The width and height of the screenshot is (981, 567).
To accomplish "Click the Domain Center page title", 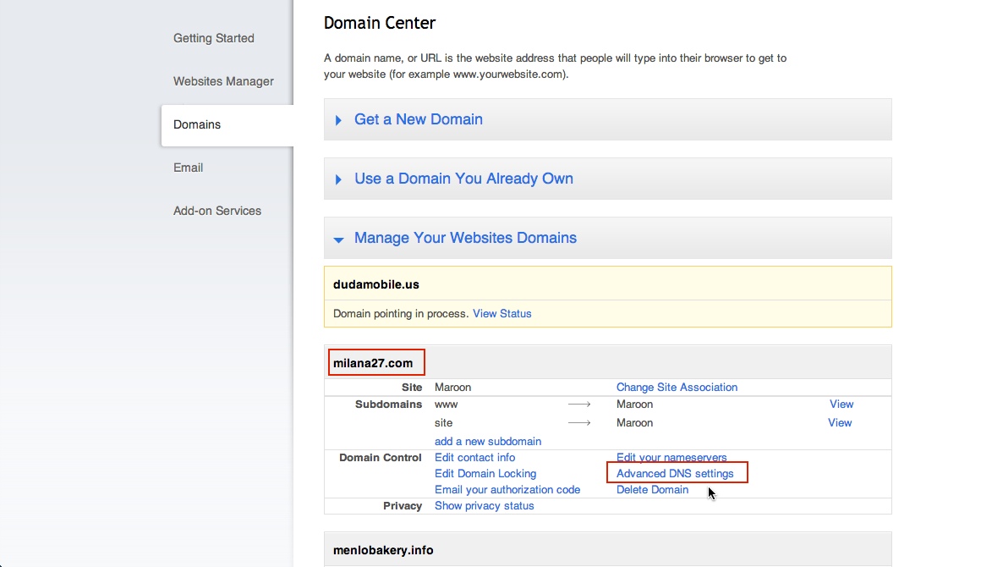I will (379, 23).
